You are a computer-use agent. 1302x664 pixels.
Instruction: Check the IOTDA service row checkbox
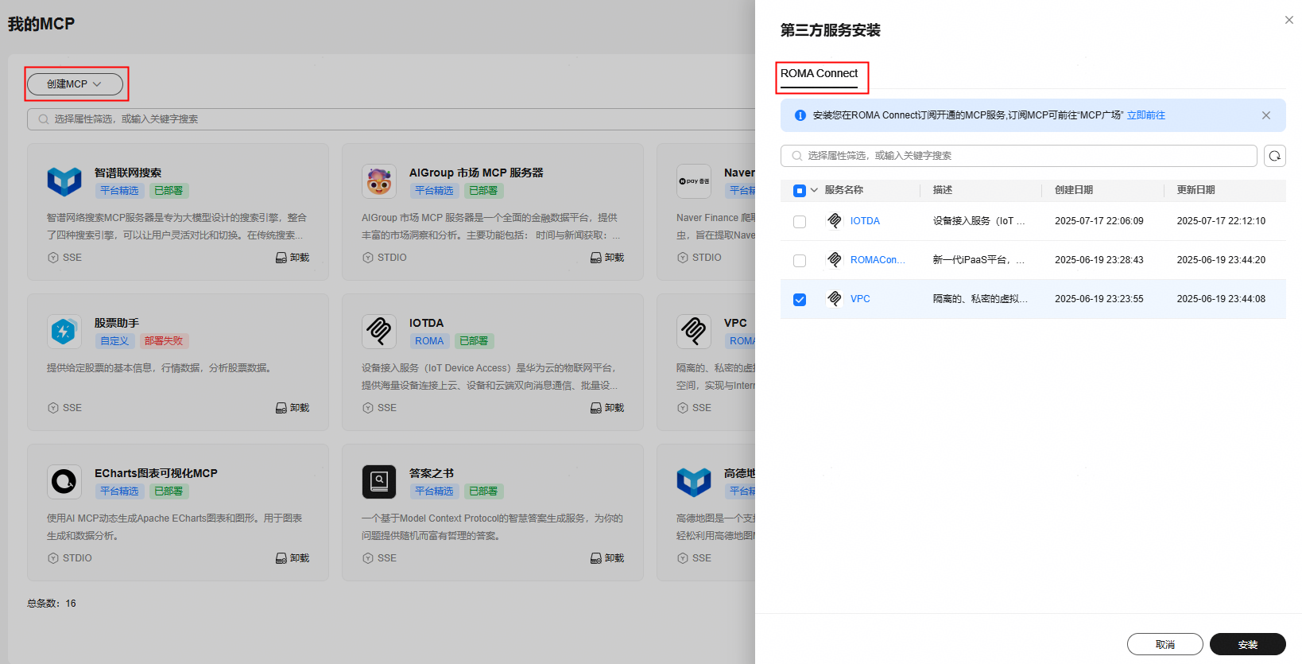800,222
